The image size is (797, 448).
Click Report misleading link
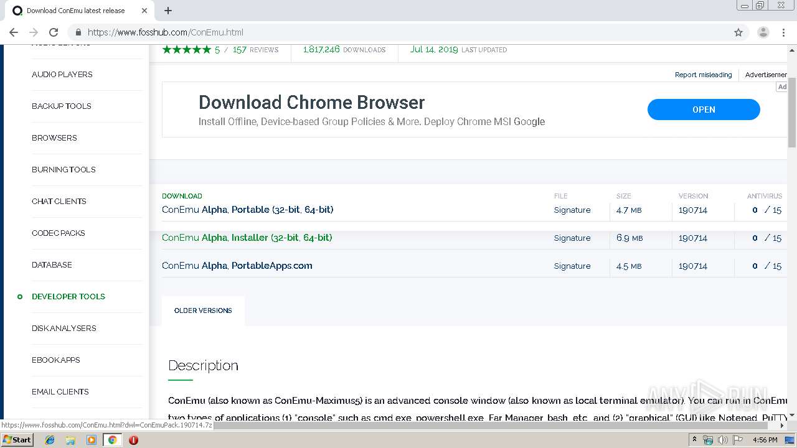(704, 75)
